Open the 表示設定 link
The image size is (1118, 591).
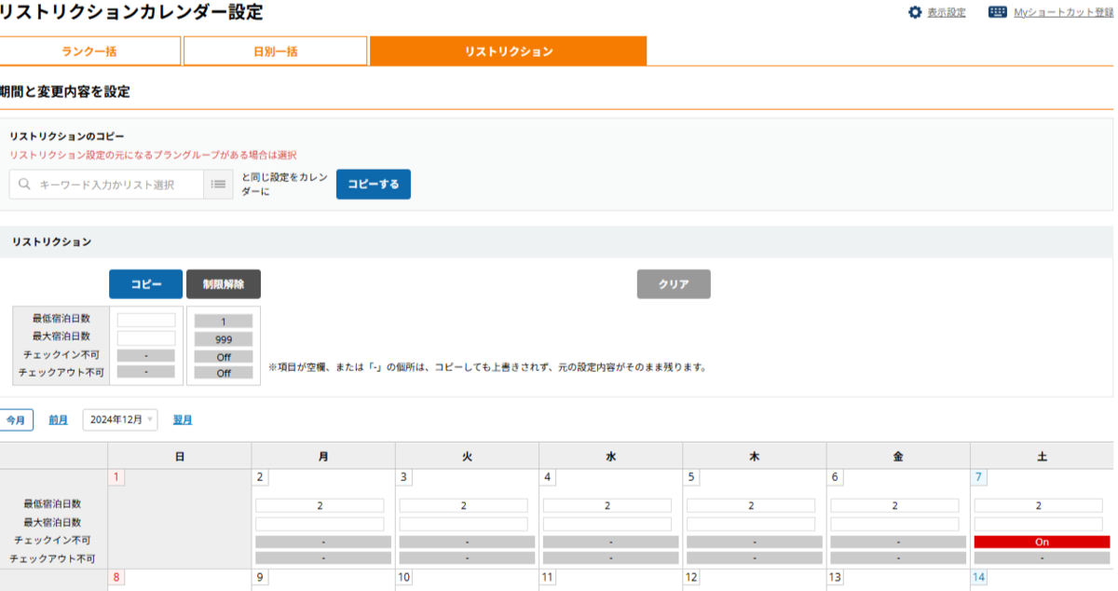point(947,12)
